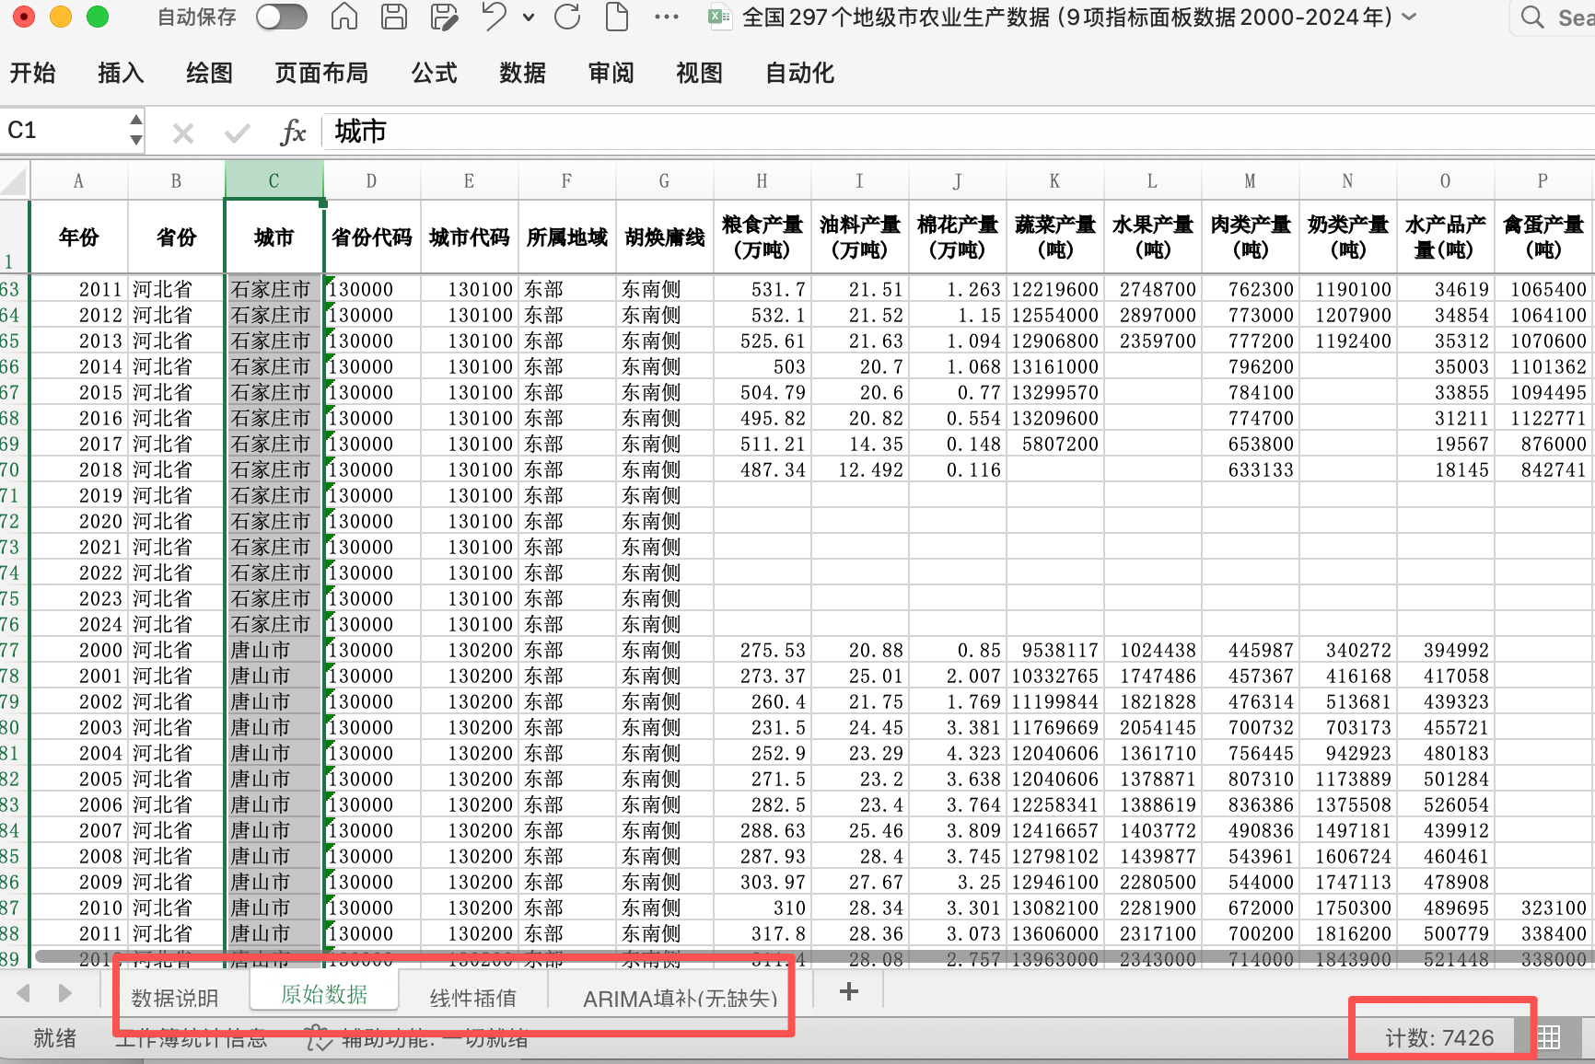Image resolution: width=1595 pixels, height=1064 pixels.
Task: Select the cell containing 1024438
Action: pyautogui.click(x=1153, y=650)
